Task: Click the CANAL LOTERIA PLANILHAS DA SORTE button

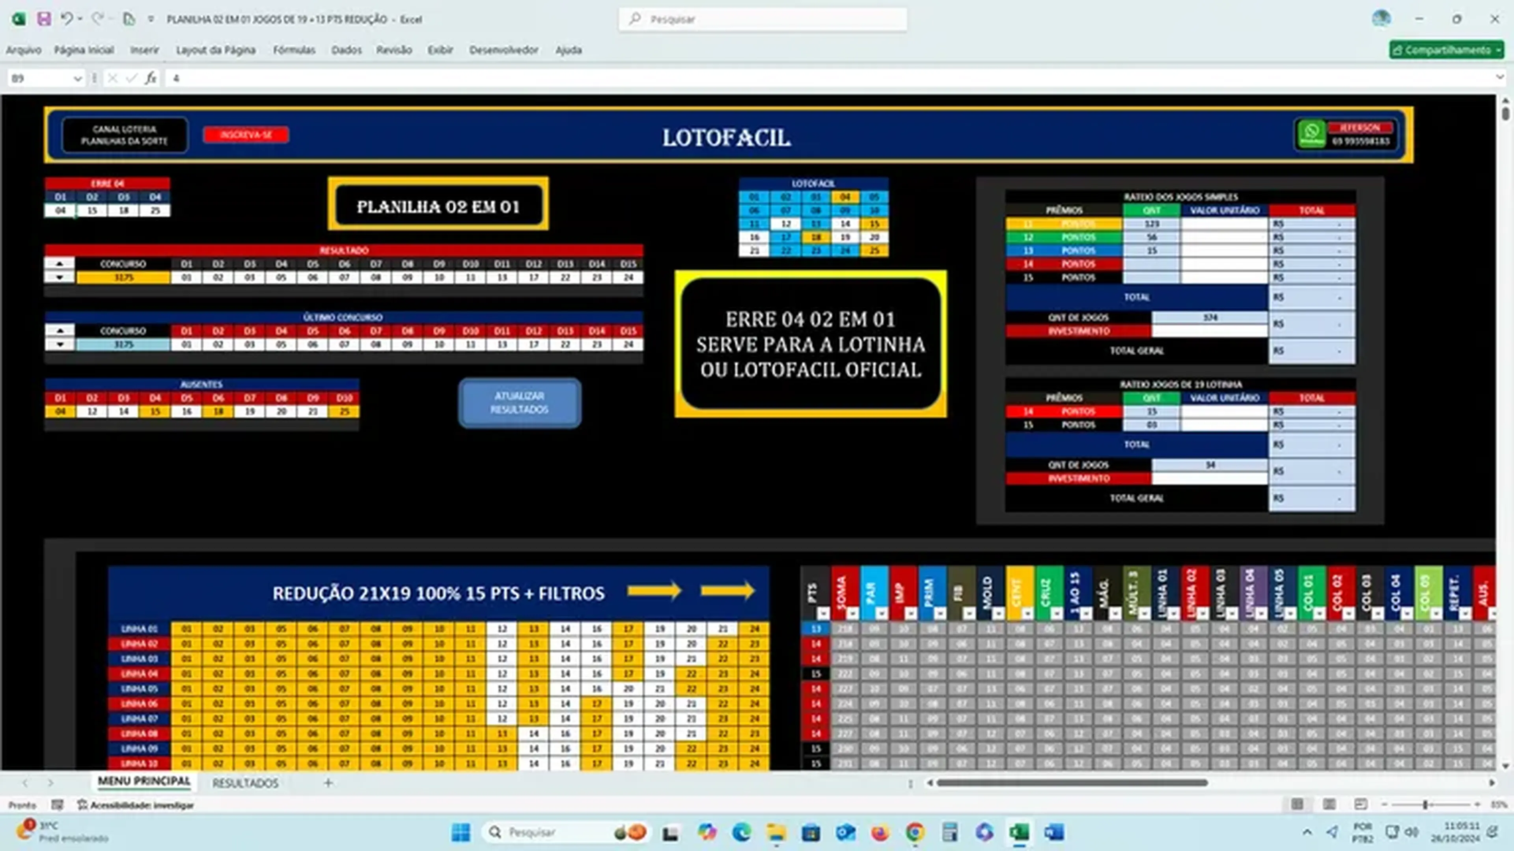Action: click(x=125, y=135)
